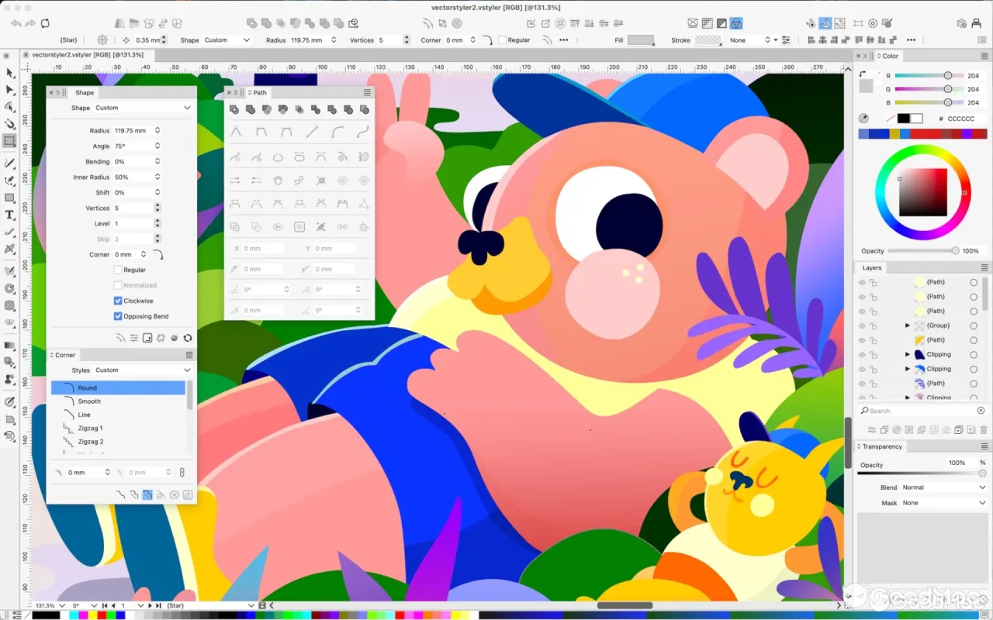
Task: Expand the {Group} layer disclosure triangle
Action: pos(908,325)
